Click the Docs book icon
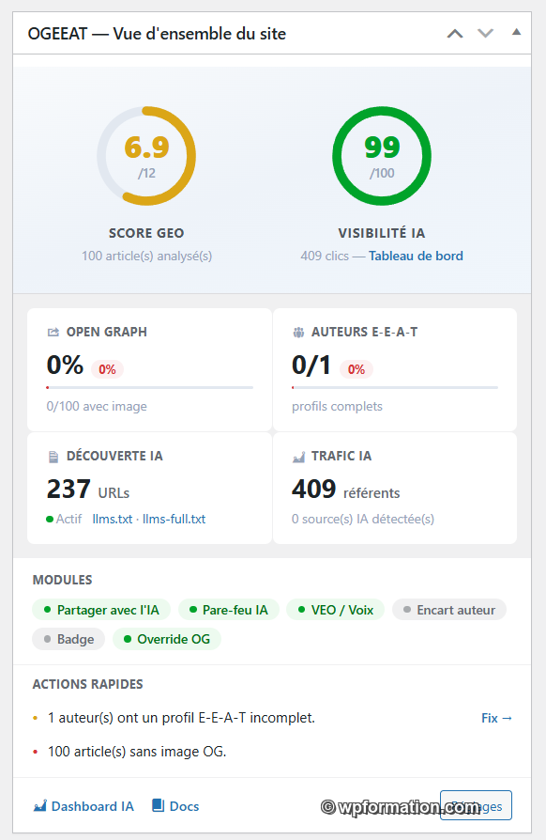 (x=159, y=805)
